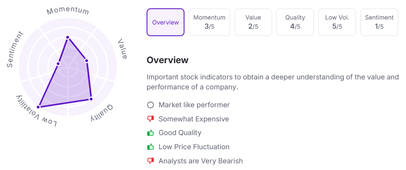Click the thumbs-down icon beside Analysts are Very Bearish
The height and width of the screenshot is (170, 406).
pyautogui.click(x=150, y=161)
